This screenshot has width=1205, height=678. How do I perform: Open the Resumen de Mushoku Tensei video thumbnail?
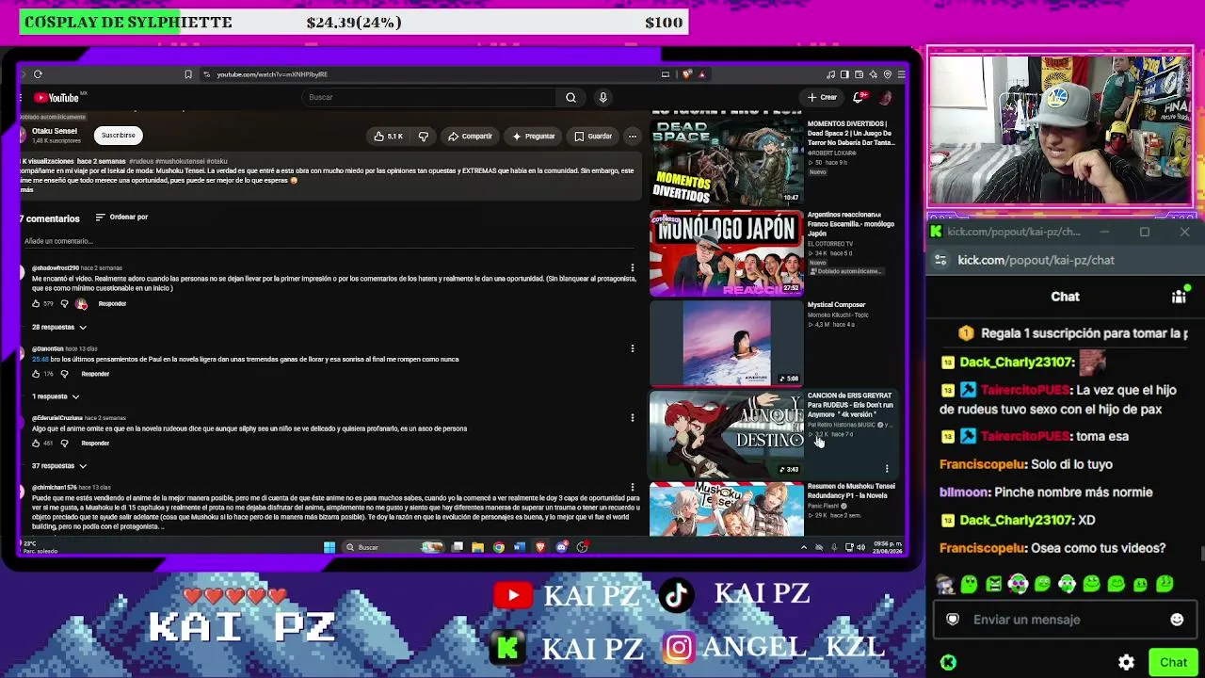point(726,509)
